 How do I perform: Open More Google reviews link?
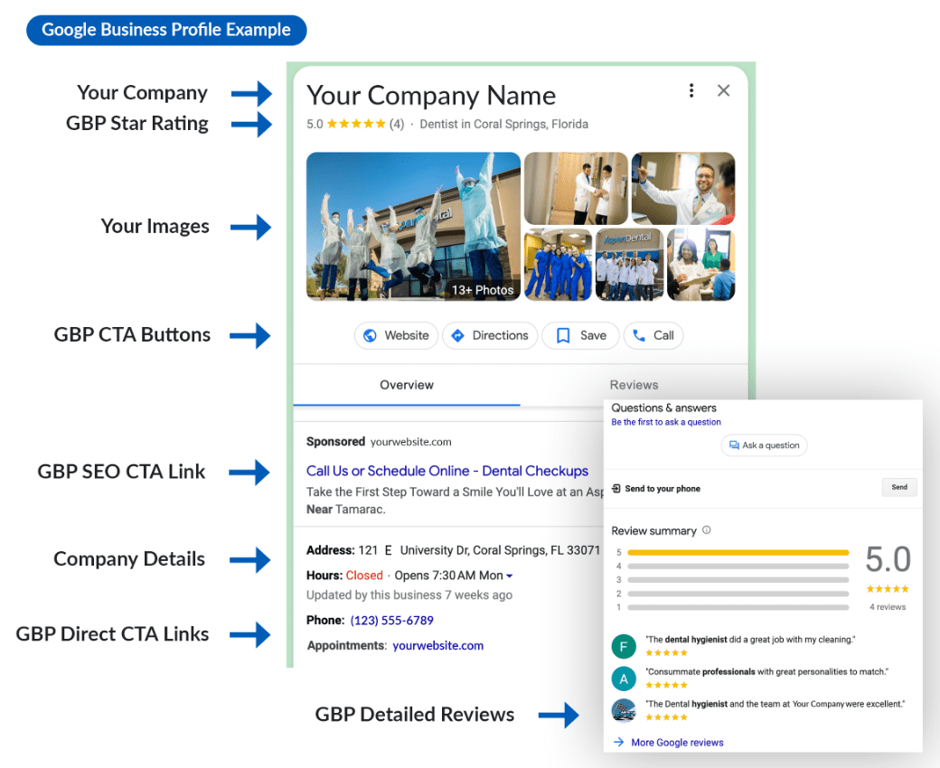click(677, 742)
